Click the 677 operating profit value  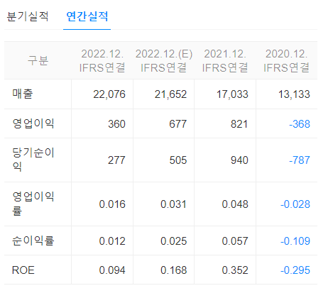click(178, 124)
